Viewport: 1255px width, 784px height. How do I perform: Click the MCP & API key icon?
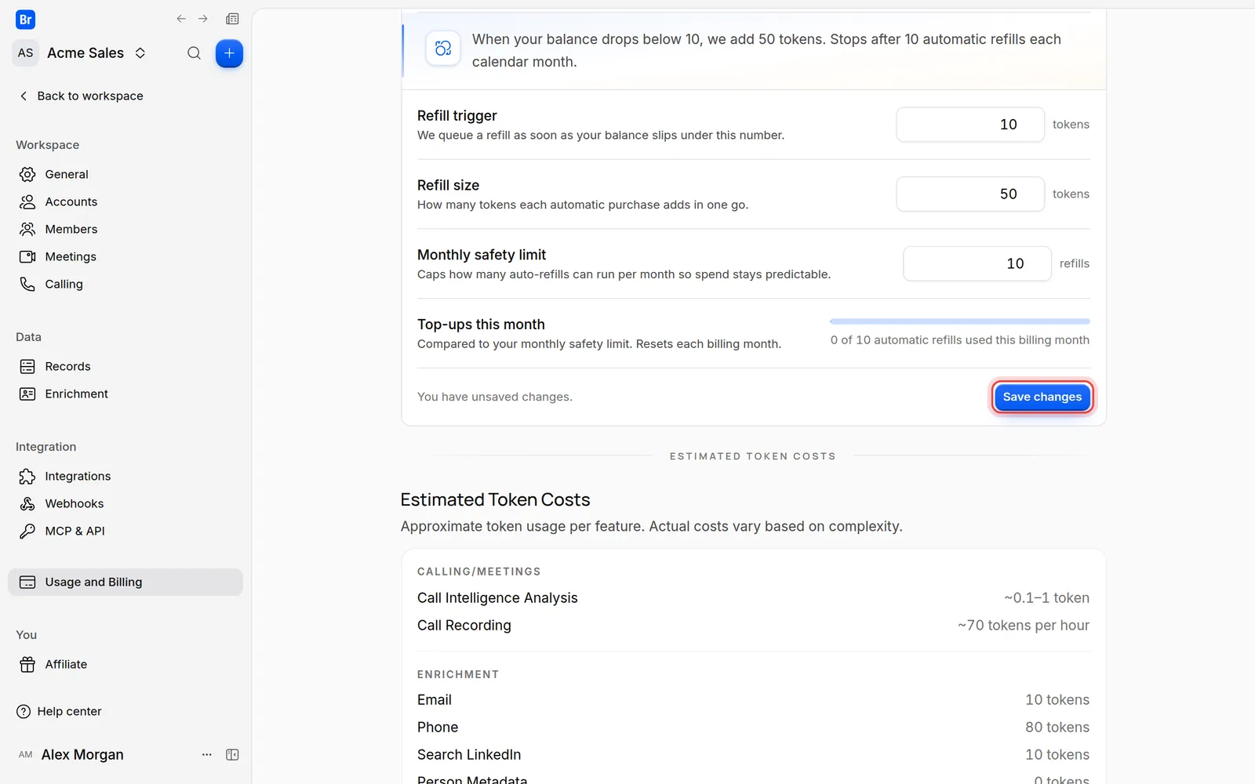[27, 531]
